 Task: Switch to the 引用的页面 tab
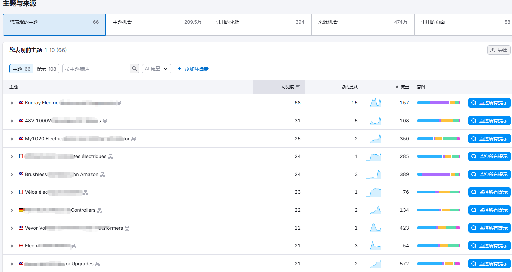click(463, 25)
